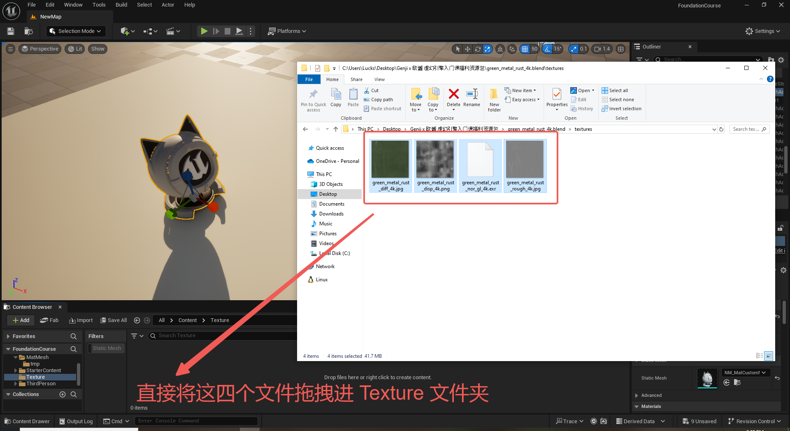Screen dimensions: 790x431
Task: Open the Actor menu
Action: click(x=168, y=5)
